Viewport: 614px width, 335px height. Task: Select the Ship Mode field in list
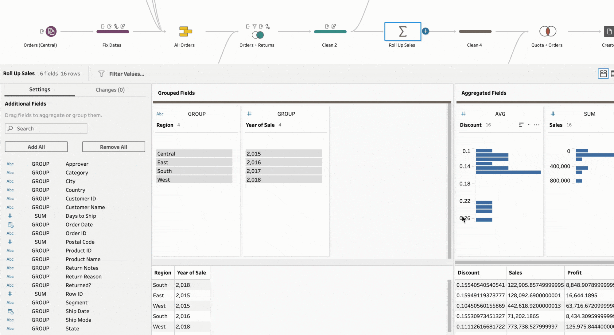(x=78, y=320)
